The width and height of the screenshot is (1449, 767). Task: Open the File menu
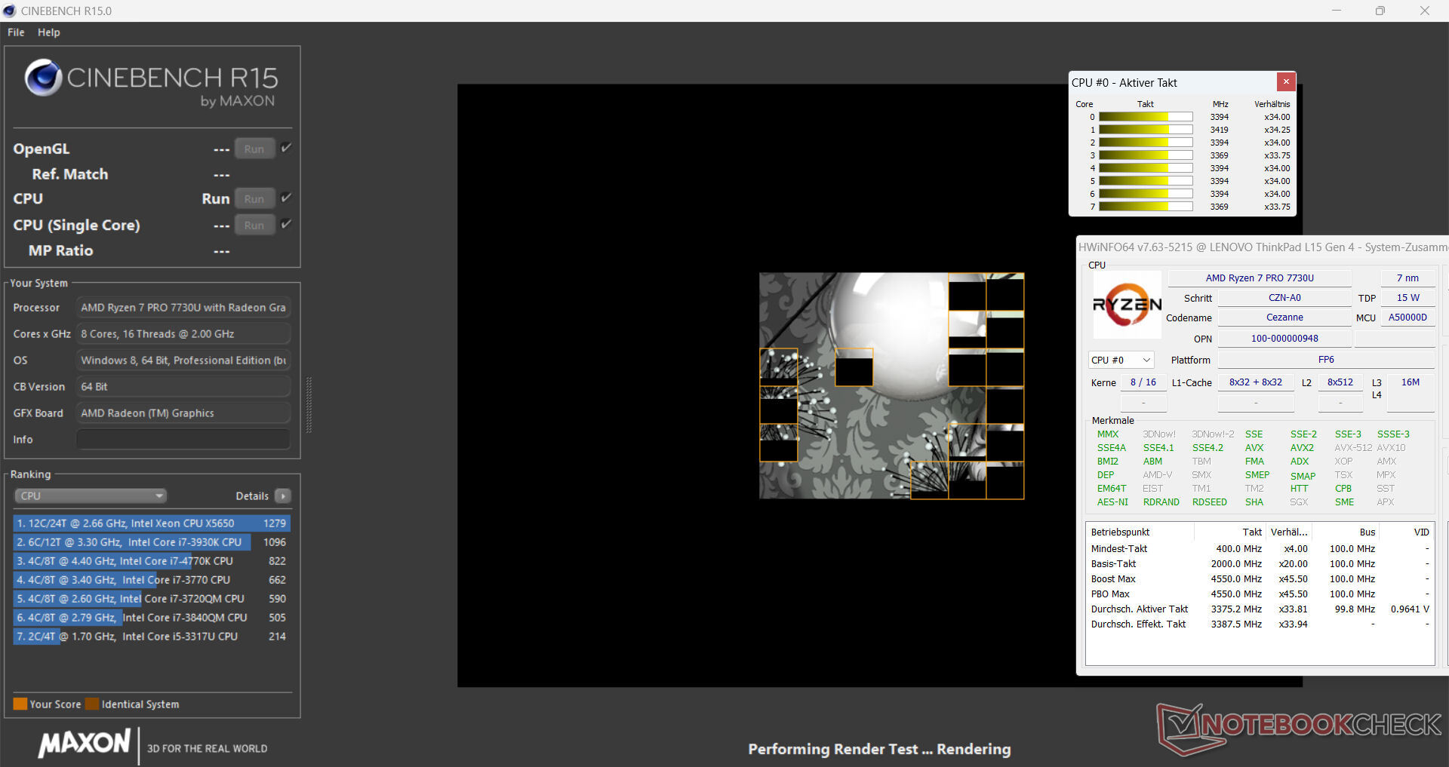[x=16, y=32]
